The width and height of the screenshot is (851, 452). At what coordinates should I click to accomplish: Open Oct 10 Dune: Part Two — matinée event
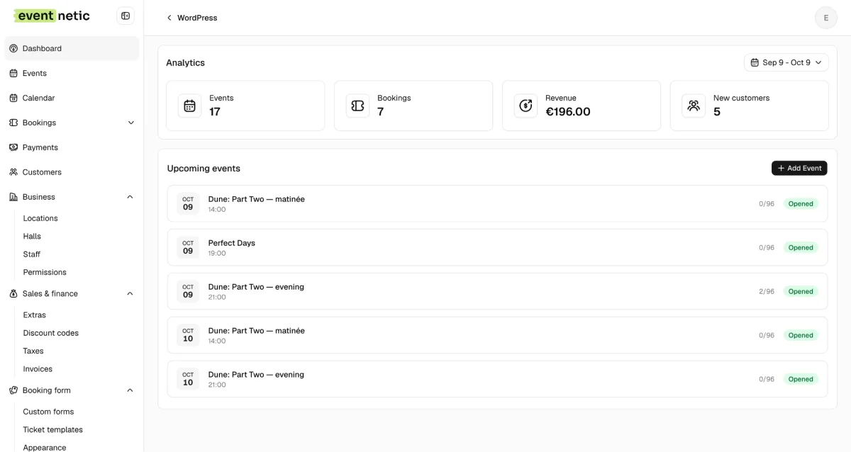[497, 335]
